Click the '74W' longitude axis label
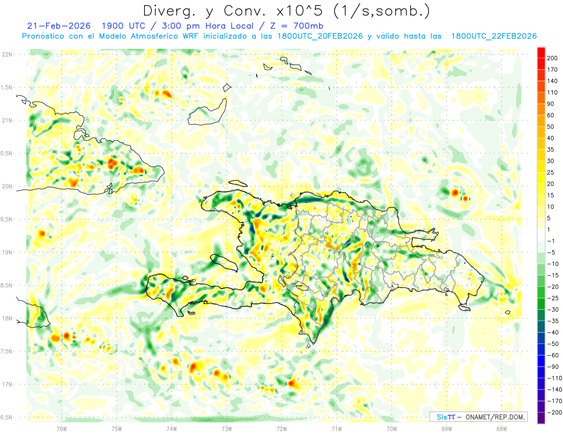Screen dimensions: 563x435 [172, 428]
